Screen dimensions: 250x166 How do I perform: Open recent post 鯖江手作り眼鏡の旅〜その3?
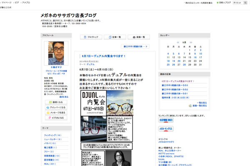[x=175, y=85]
